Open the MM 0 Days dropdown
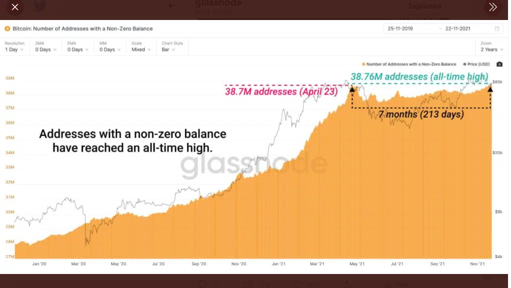511x288 pixels. [110, 46]
